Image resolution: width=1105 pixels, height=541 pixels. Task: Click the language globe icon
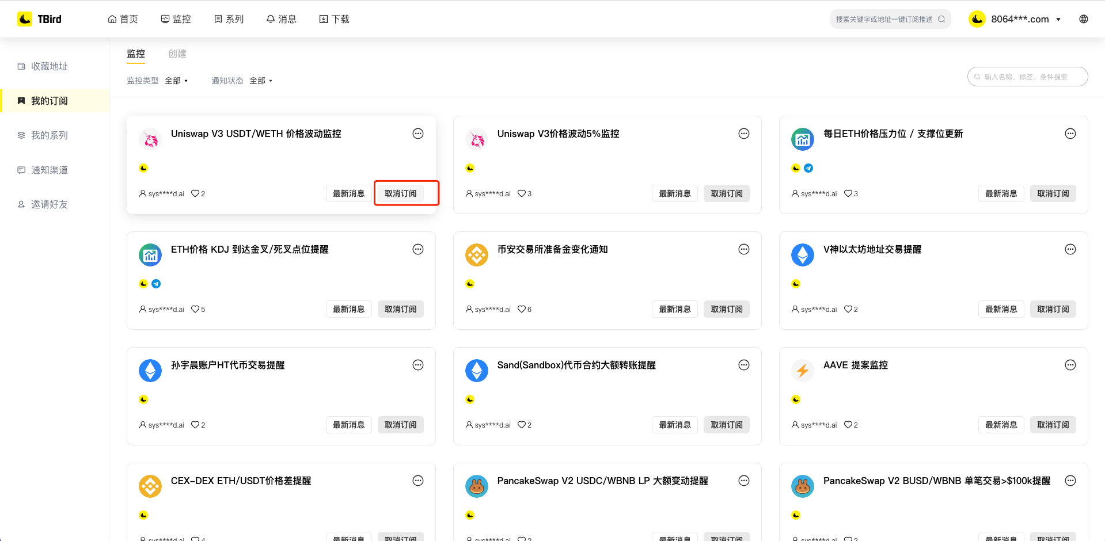pos(1083,19)
